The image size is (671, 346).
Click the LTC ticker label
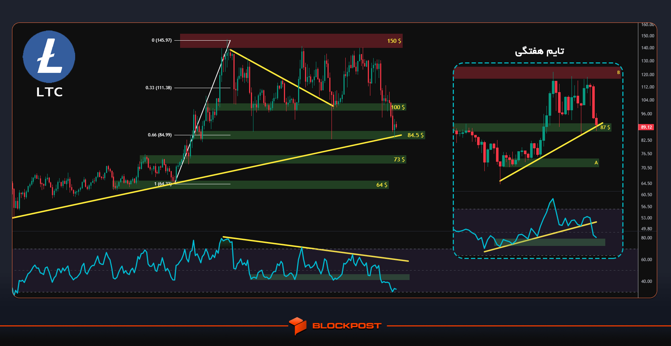(49, 92)
